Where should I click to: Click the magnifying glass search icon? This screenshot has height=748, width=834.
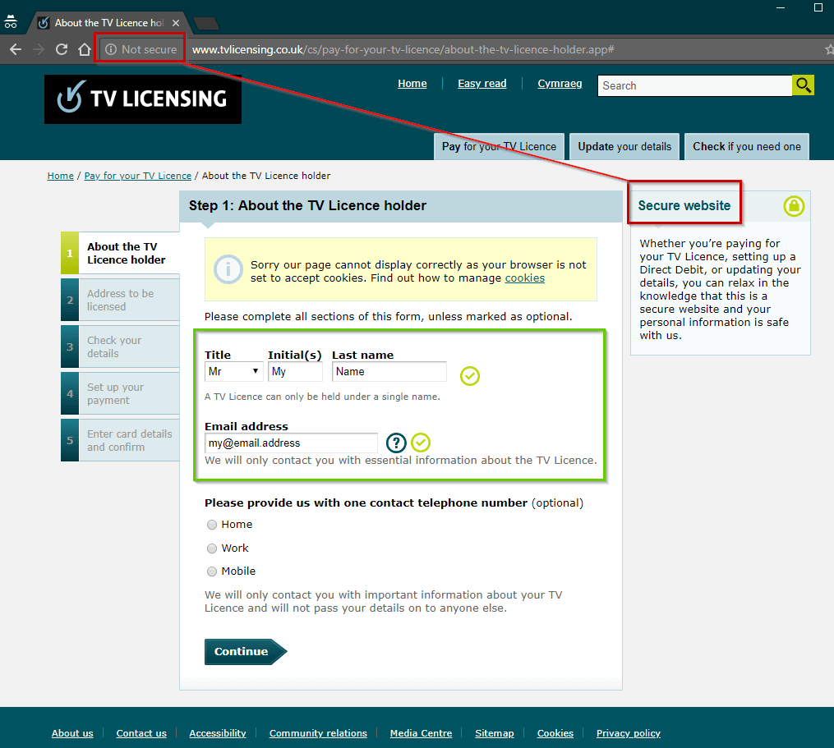[x=803, y=85]
